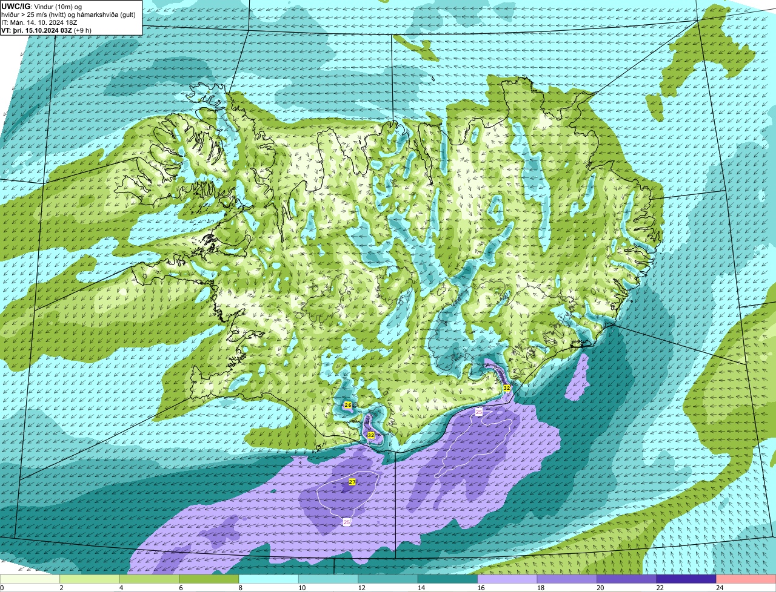Click the "6" tick label on the color scale
Image resolution: width=776 pixels, height=592 pixels.
point(179,588)
